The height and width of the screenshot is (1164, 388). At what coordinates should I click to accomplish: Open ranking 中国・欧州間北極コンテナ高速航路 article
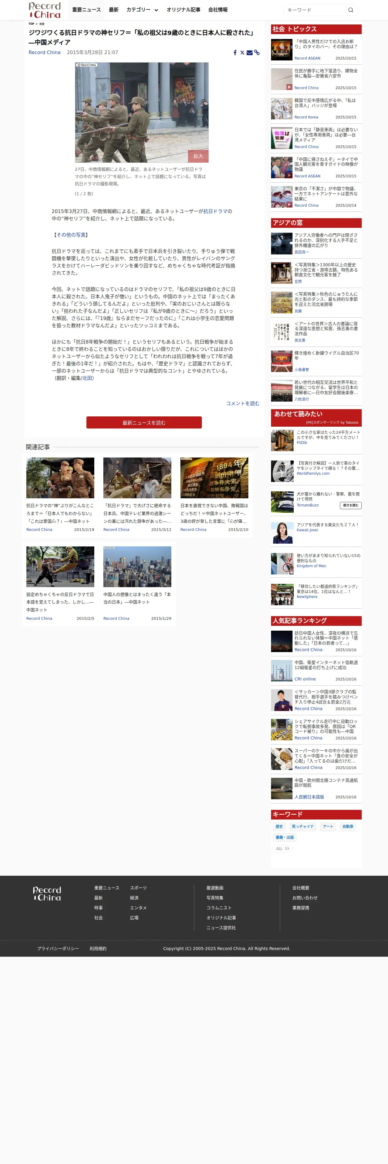pos(326,783)
